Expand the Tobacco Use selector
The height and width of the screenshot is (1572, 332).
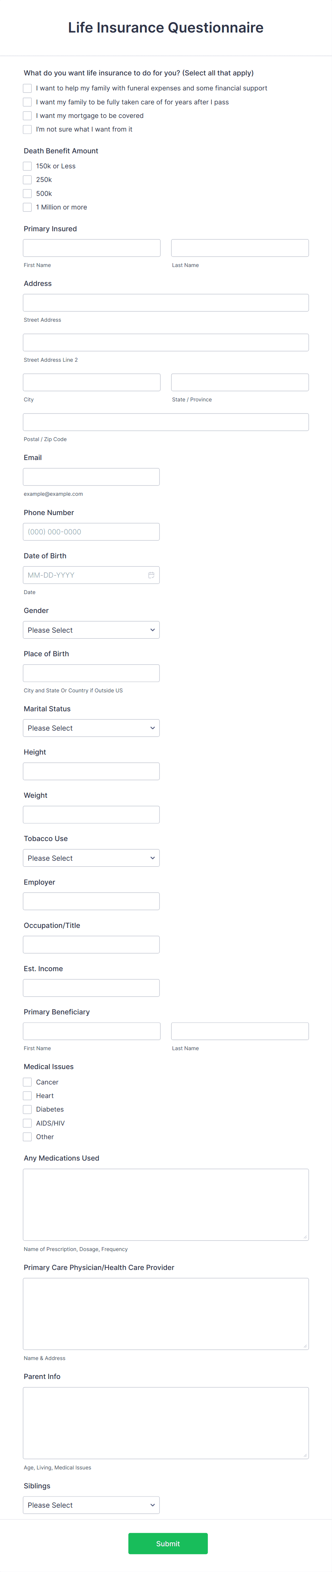click(x=91, y=857)
